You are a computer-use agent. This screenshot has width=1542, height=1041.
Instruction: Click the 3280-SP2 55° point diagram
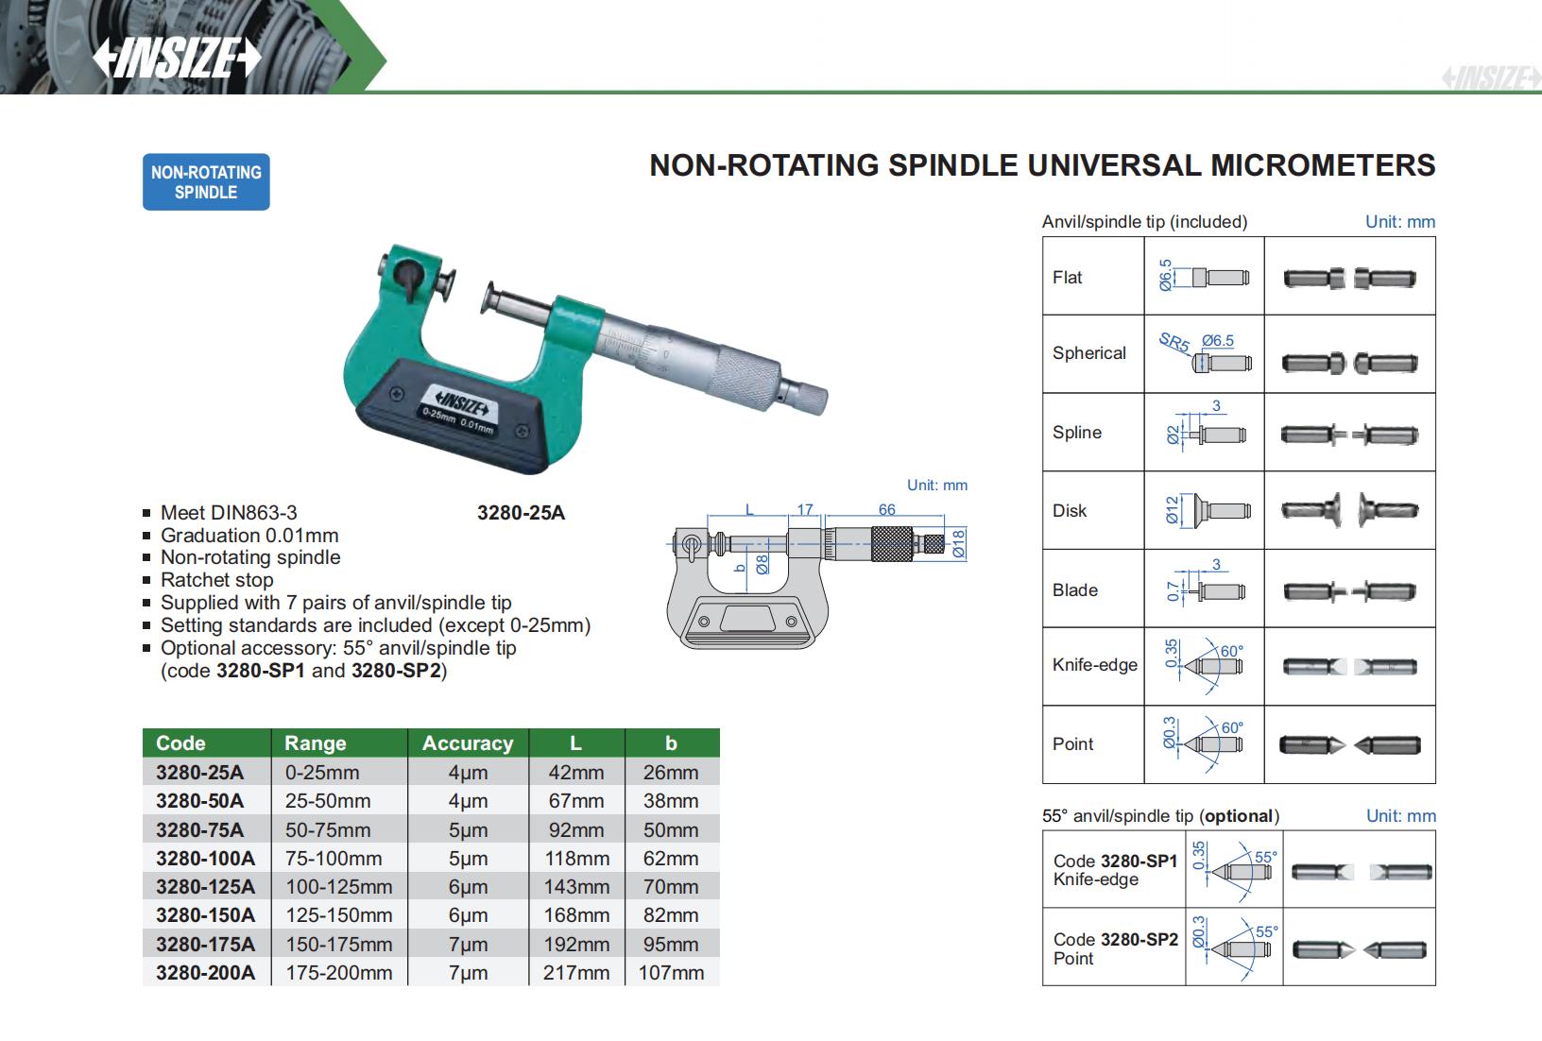1234,947
